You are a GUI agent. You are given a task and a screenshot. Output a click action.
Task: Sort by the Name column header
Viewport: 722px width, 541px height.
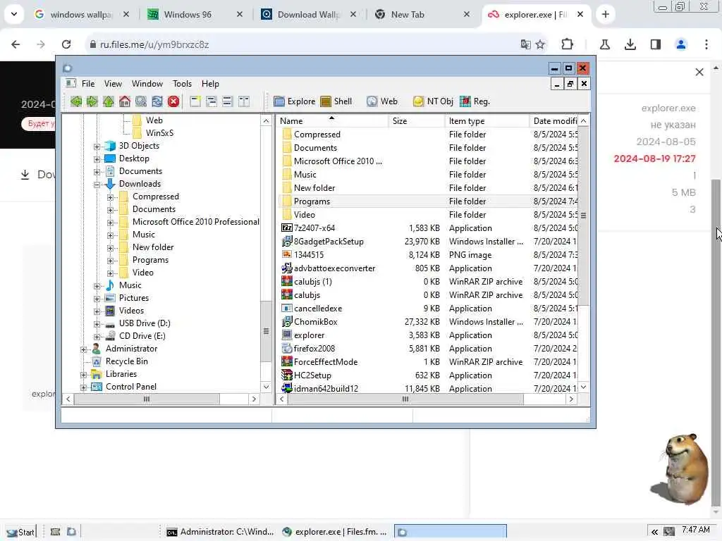click(333, 121)
